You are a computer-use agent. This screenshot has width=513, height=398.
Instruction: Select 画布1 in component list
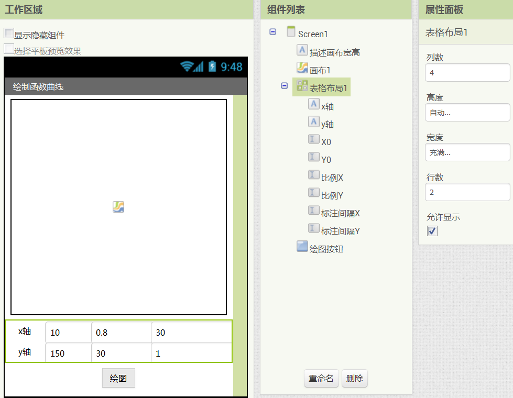(x=320, y=70)
